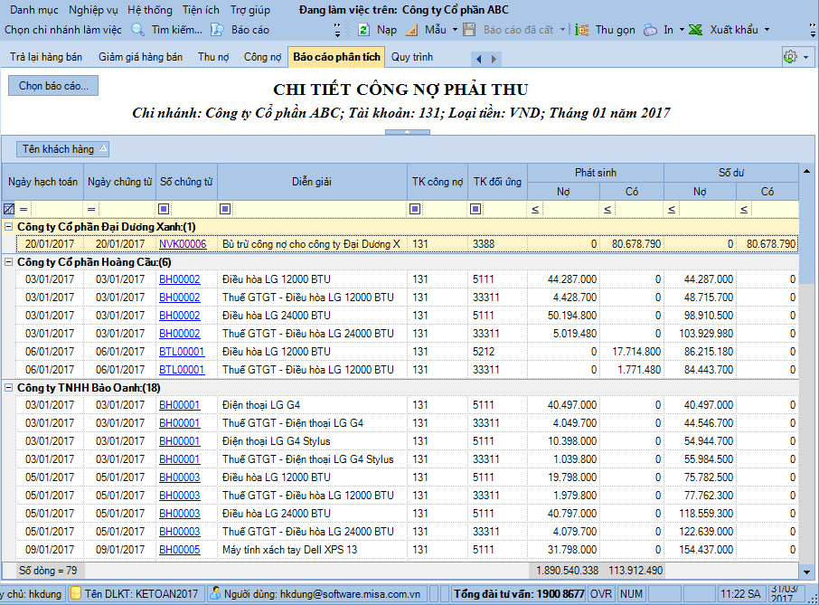This screenshot has width=819, height=605.
Task: Open dropdown arrow next to Xuất khẩu
Action: point(767,30)
